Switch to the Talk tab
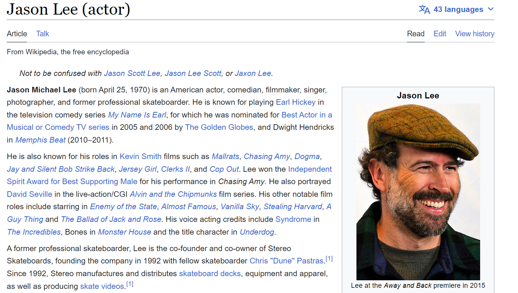Screen dimensions: 518x293 click(42, 34)
